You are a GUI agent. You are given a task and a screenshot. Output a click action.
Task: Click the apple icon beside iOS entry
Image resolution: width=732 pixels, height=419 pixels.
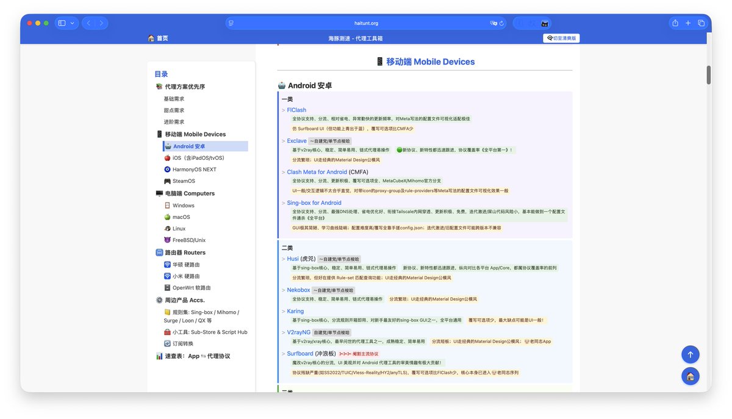(x=167, y=158)
